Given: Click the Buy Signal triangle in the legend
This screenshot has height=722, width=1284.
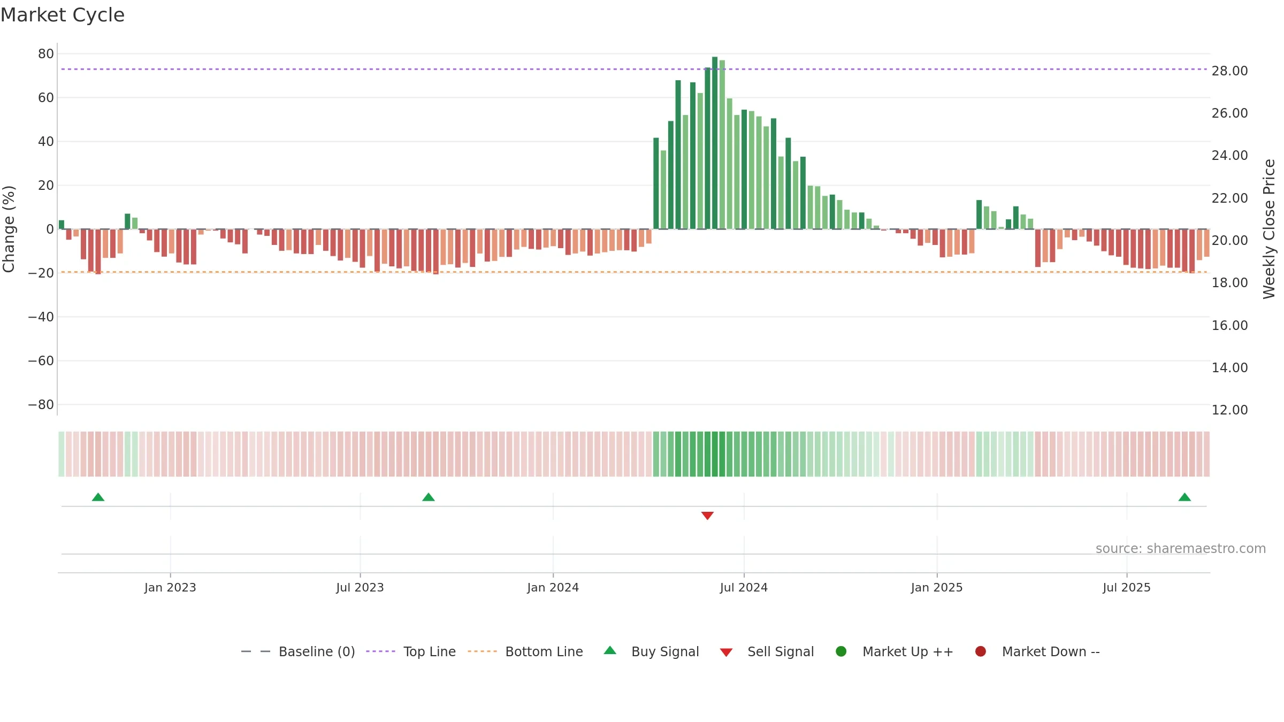Looking at the screenshot, I should [610, 650].
